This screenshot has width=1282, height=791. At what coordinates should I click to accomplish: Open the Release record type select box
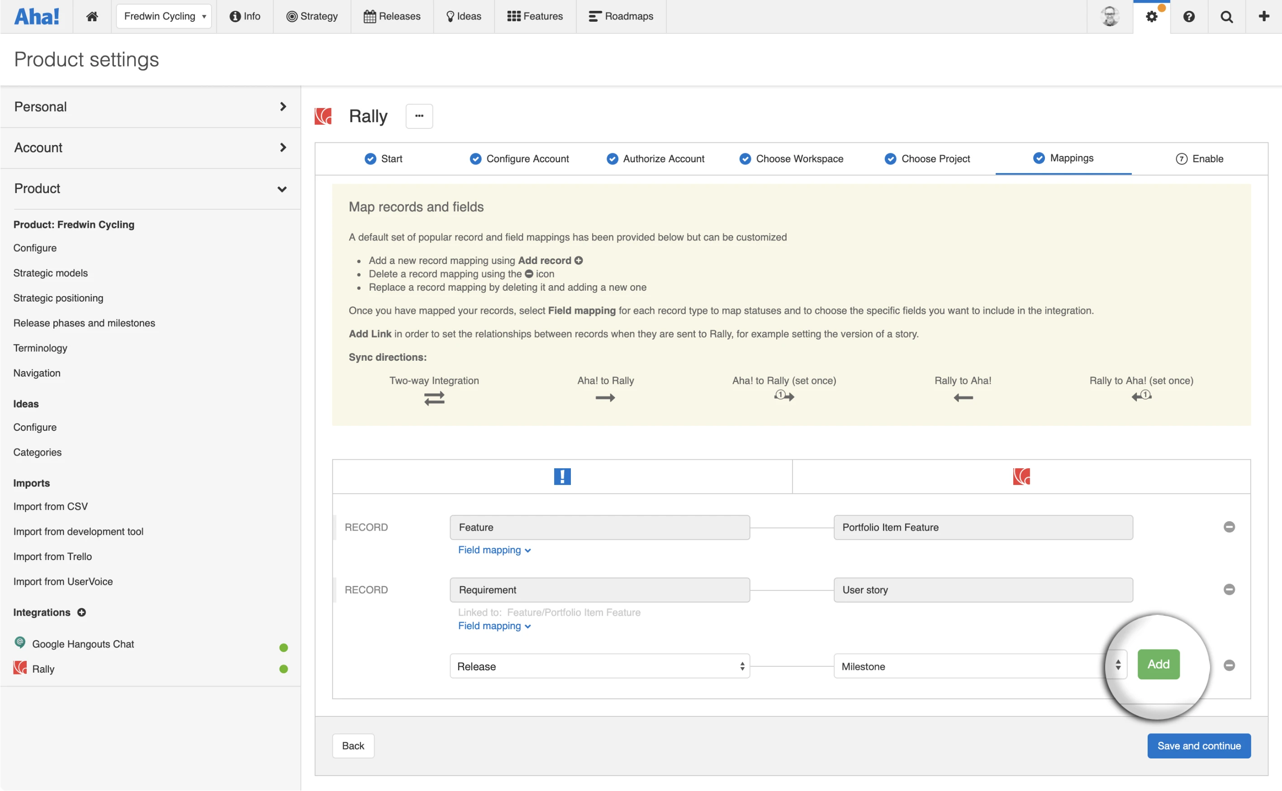[x=599, y=666]
